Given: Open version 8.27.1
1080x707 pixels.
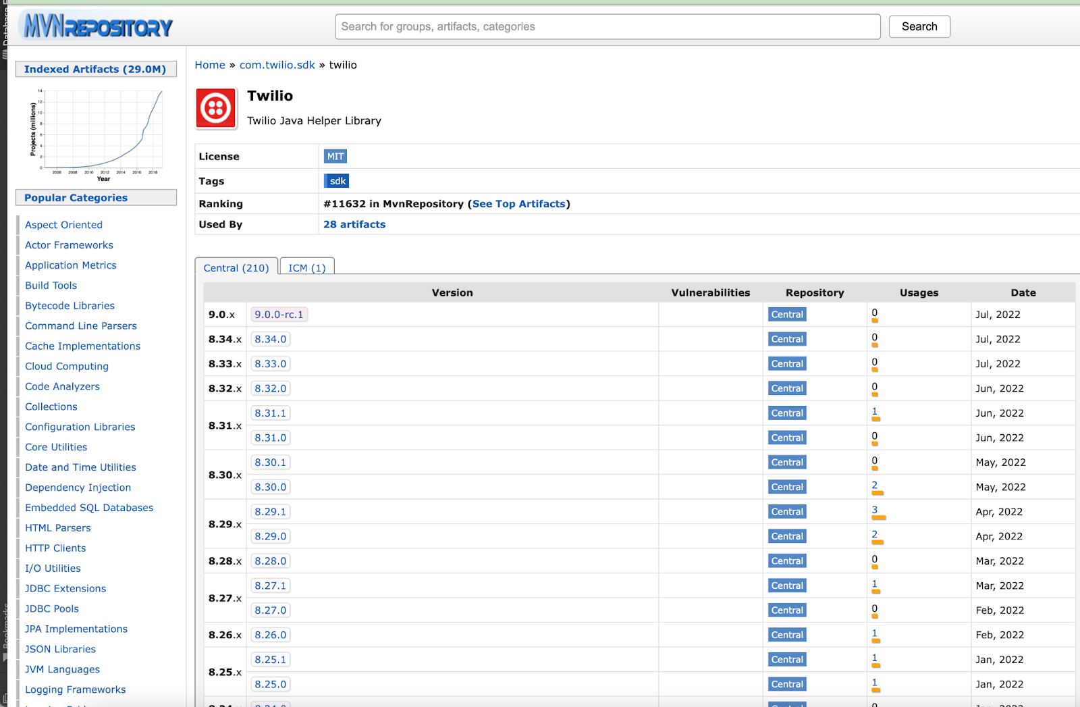Looking at the screenshot, I should tap(271, 585).
